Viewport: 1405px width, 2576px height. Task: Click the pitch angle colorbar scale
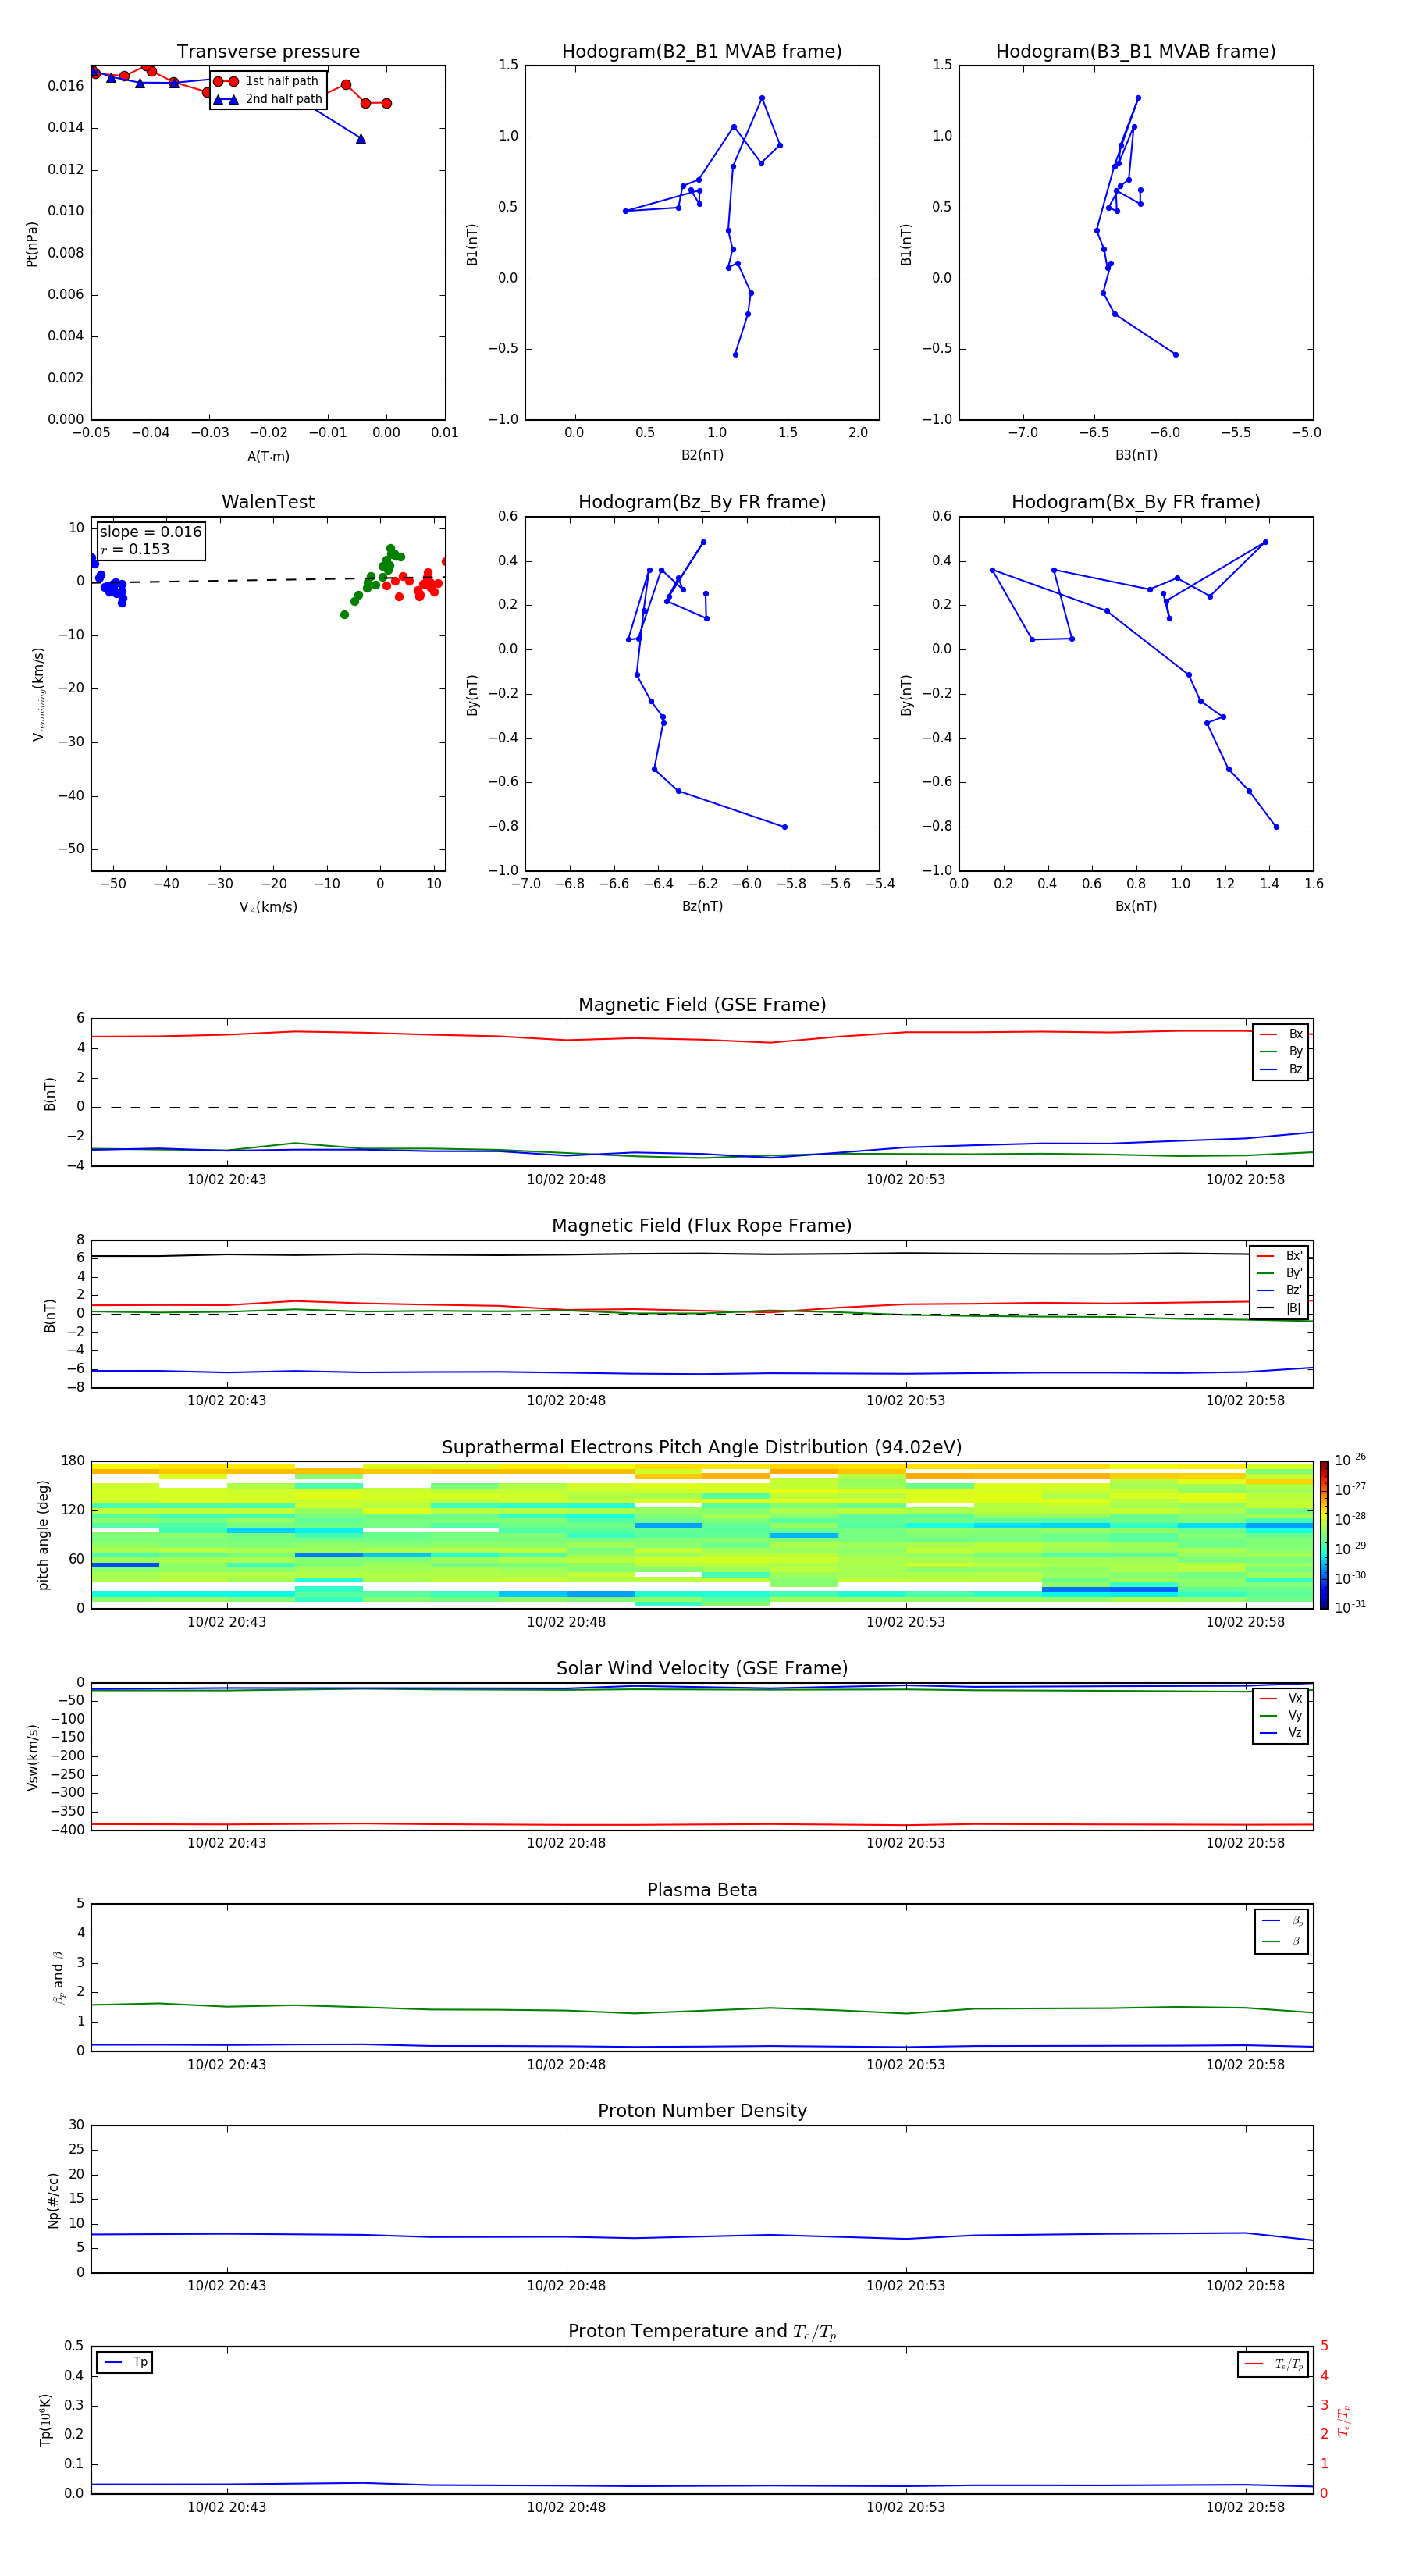point(1324,1535)
